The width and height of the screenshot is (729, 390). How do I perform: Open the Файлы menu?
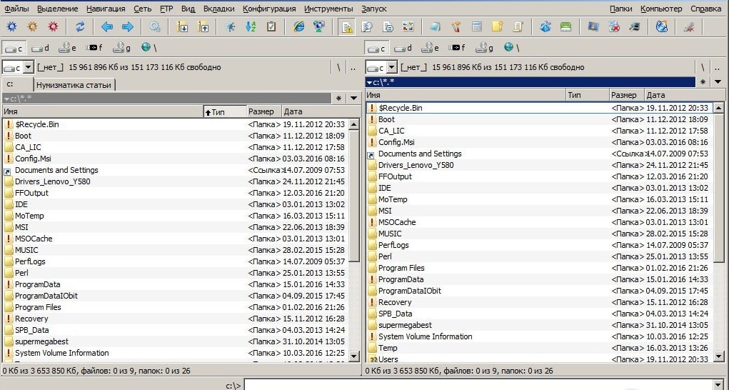(16, 9)
